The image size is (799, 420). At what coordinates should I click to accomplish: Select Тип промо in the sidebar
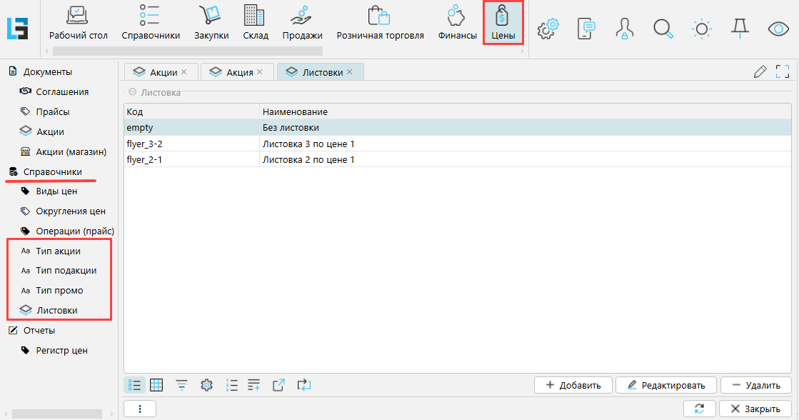coord(59,291)
